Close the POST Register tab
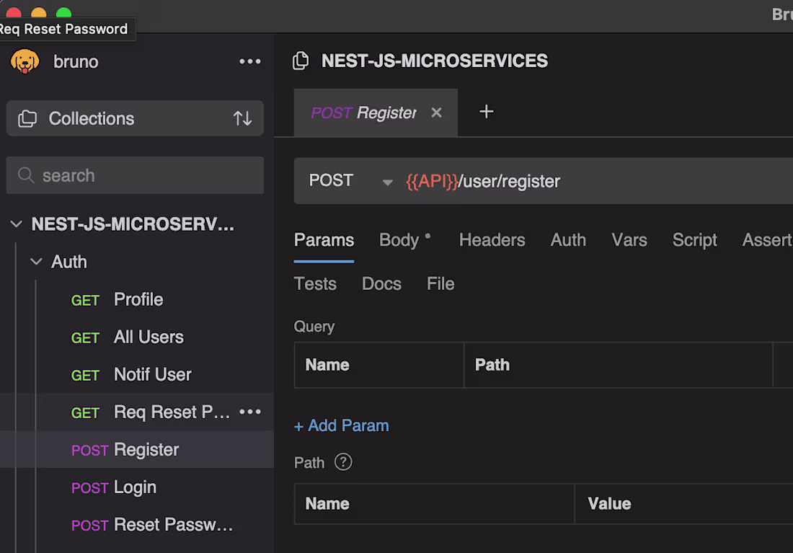This screenshot has height=553, width=793. point(436,112)
